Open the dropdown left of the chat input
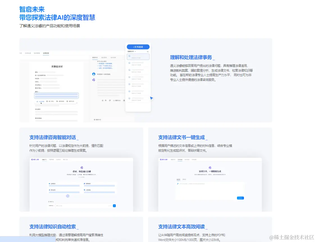 coord(51,206)
